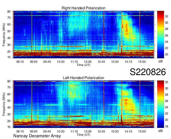The height and width of the screenshot is (139, 171).
Task: Click the 32 dB value on Right Handed colorbar
Action: coord(166,16)
